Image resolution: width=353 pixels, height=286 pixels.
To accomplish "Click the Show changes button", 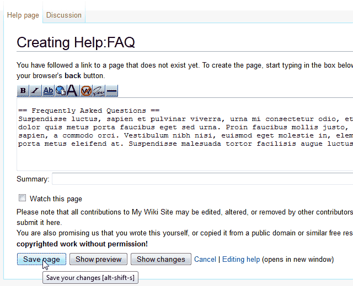I will (x=161, y=259).
